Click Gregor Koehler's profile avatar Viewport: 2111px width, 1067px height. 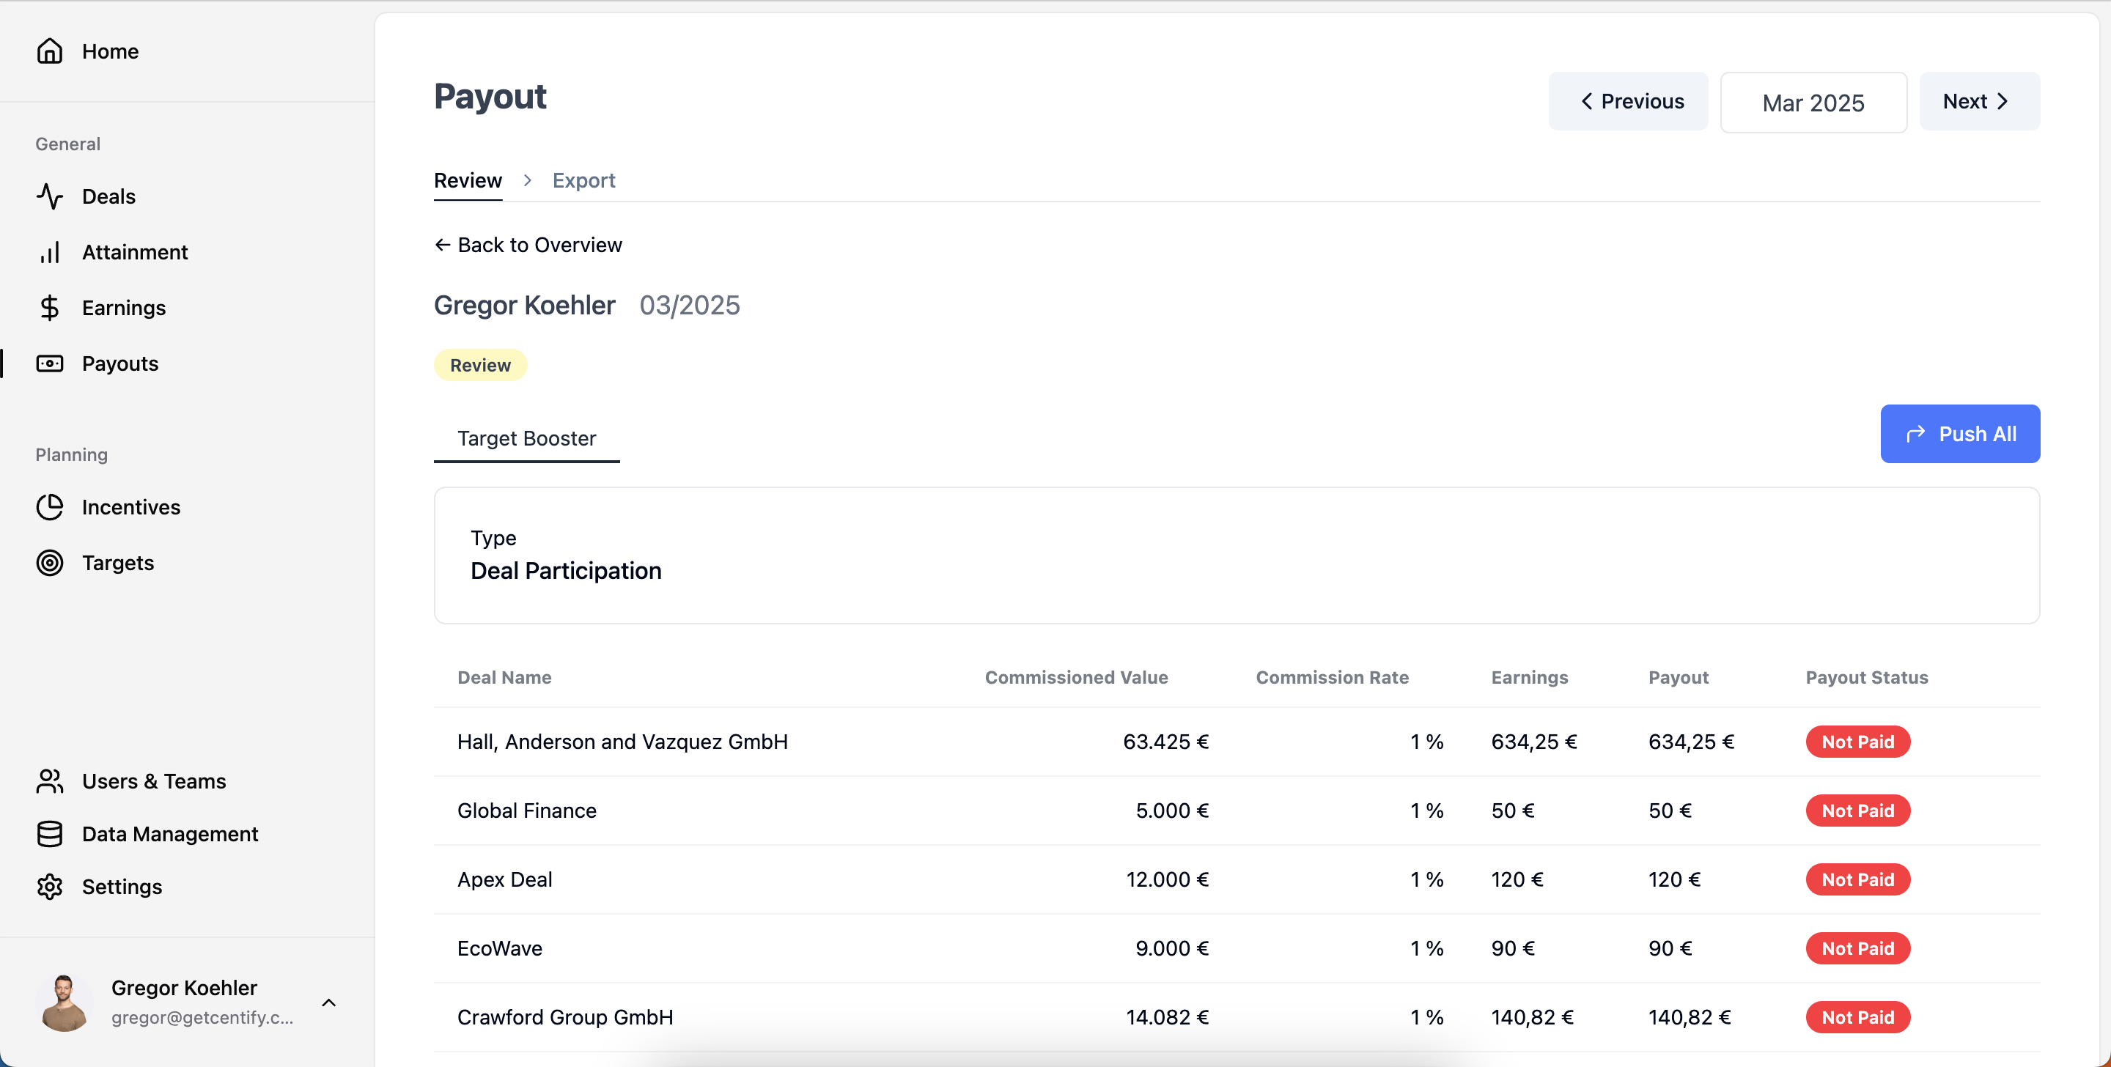(64, 1002)
